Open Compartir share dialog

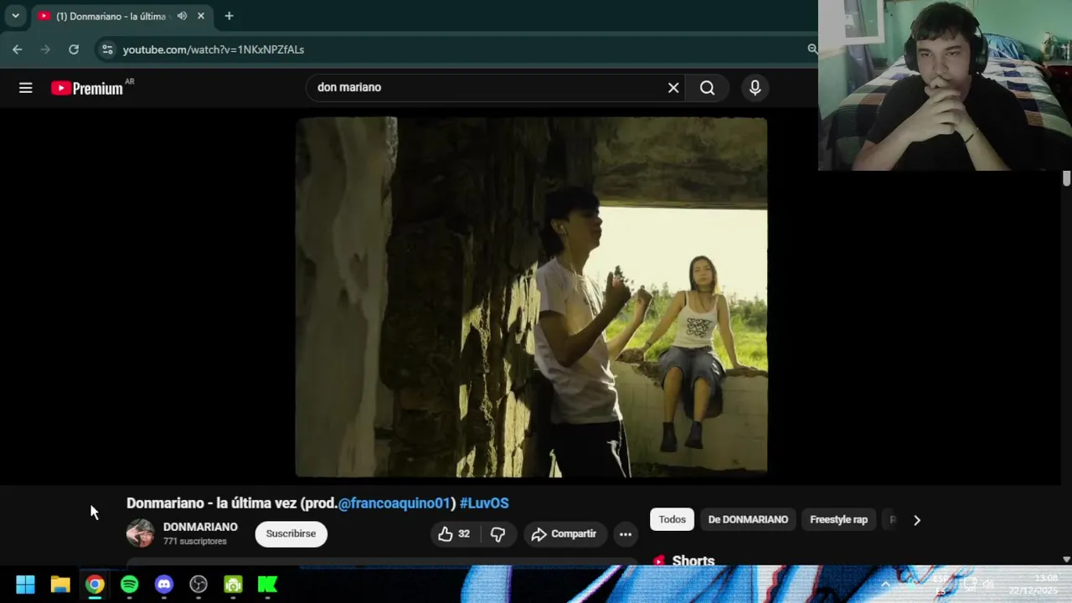[x=564, y=533]
